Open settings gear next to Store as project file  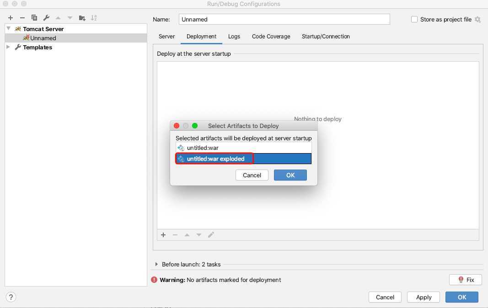pos(477,19)
